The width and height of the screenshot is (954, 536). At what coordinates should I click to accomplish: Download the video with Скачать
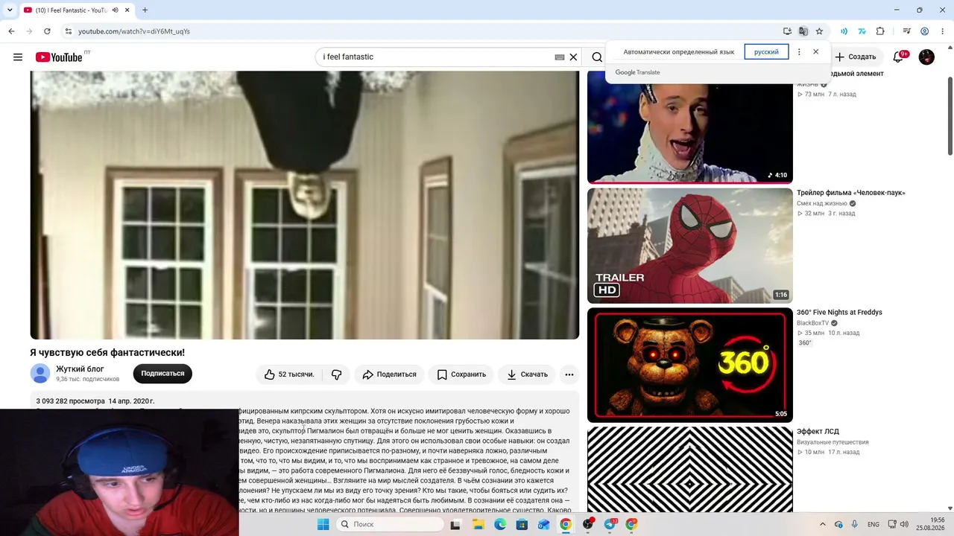pyautogui.click(x=527, y=374)
